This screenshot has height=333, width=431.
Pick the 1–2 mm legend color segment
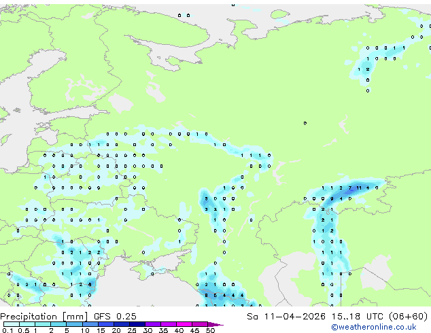(x=43, y=324)
